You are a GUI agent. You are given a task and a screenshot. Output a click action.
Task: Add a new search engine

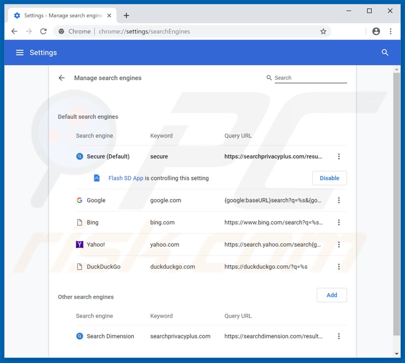pos(332,295)
